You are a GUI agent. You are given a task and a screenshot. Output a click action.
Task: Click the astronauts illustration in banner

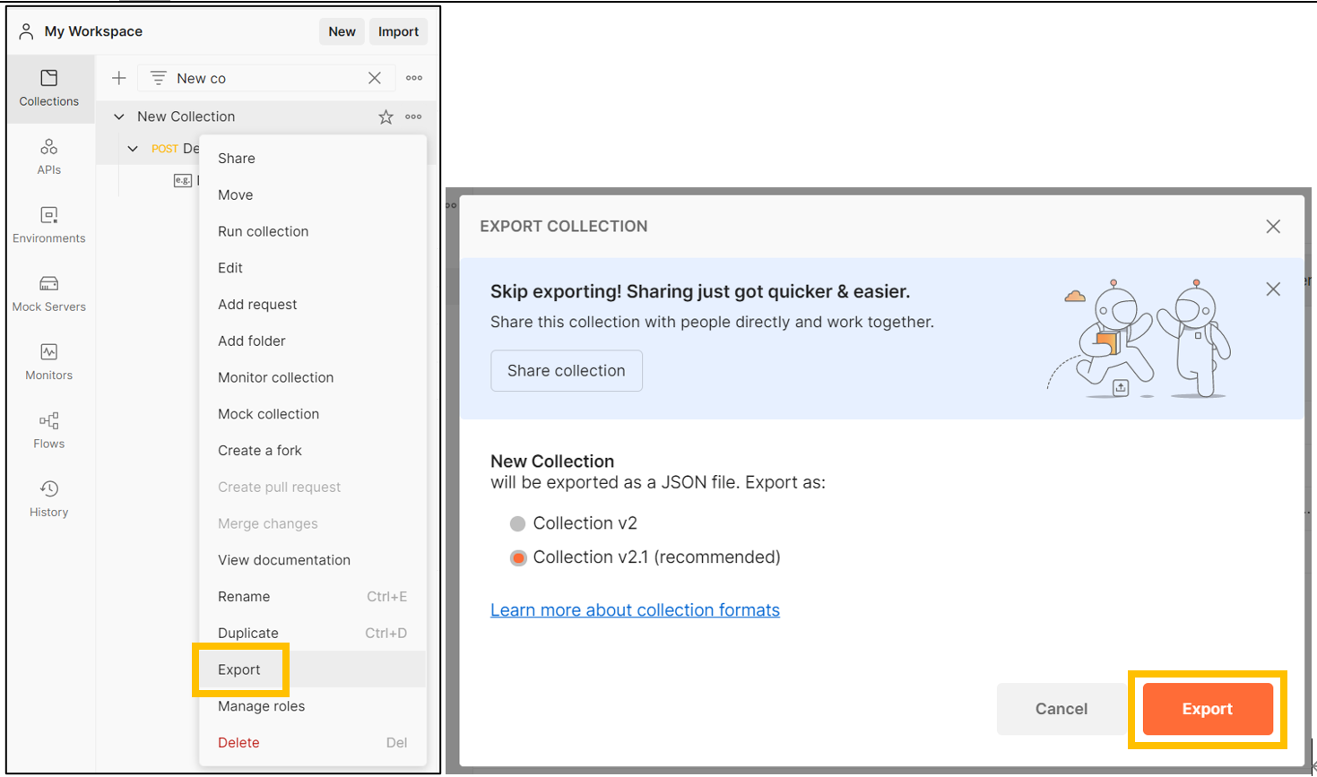tap(1140, 339)
